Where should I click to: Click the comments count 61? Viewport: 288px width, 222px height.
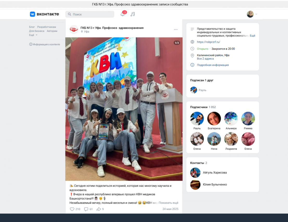[91, 209]
